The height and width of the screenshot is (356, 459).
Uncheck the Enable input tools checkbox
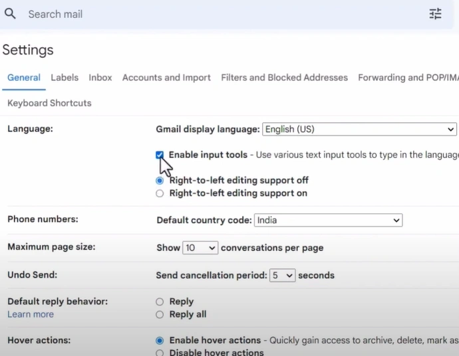tap(160, 155)
